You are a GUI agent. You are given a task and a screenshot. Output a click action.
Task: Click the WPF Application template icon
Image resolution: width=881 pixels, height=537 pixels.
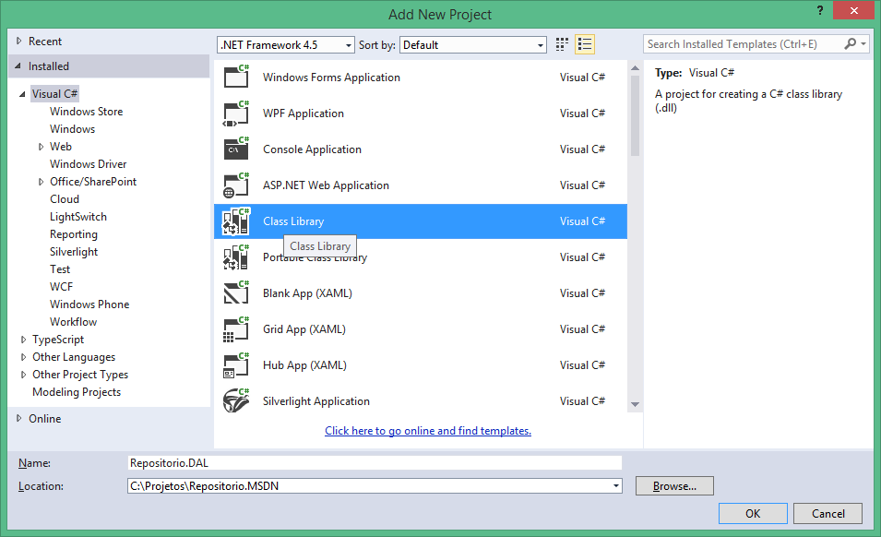click(x=236, y=113)
